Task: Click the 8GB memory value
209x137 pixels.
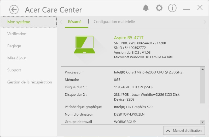Action: (x=117, y=80)
